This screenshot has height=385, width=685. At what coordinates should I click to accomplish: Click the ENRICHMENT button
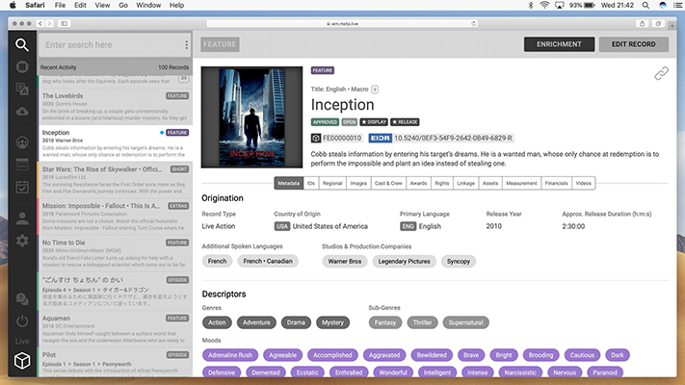pyautogui.click(x=559, y=44)
